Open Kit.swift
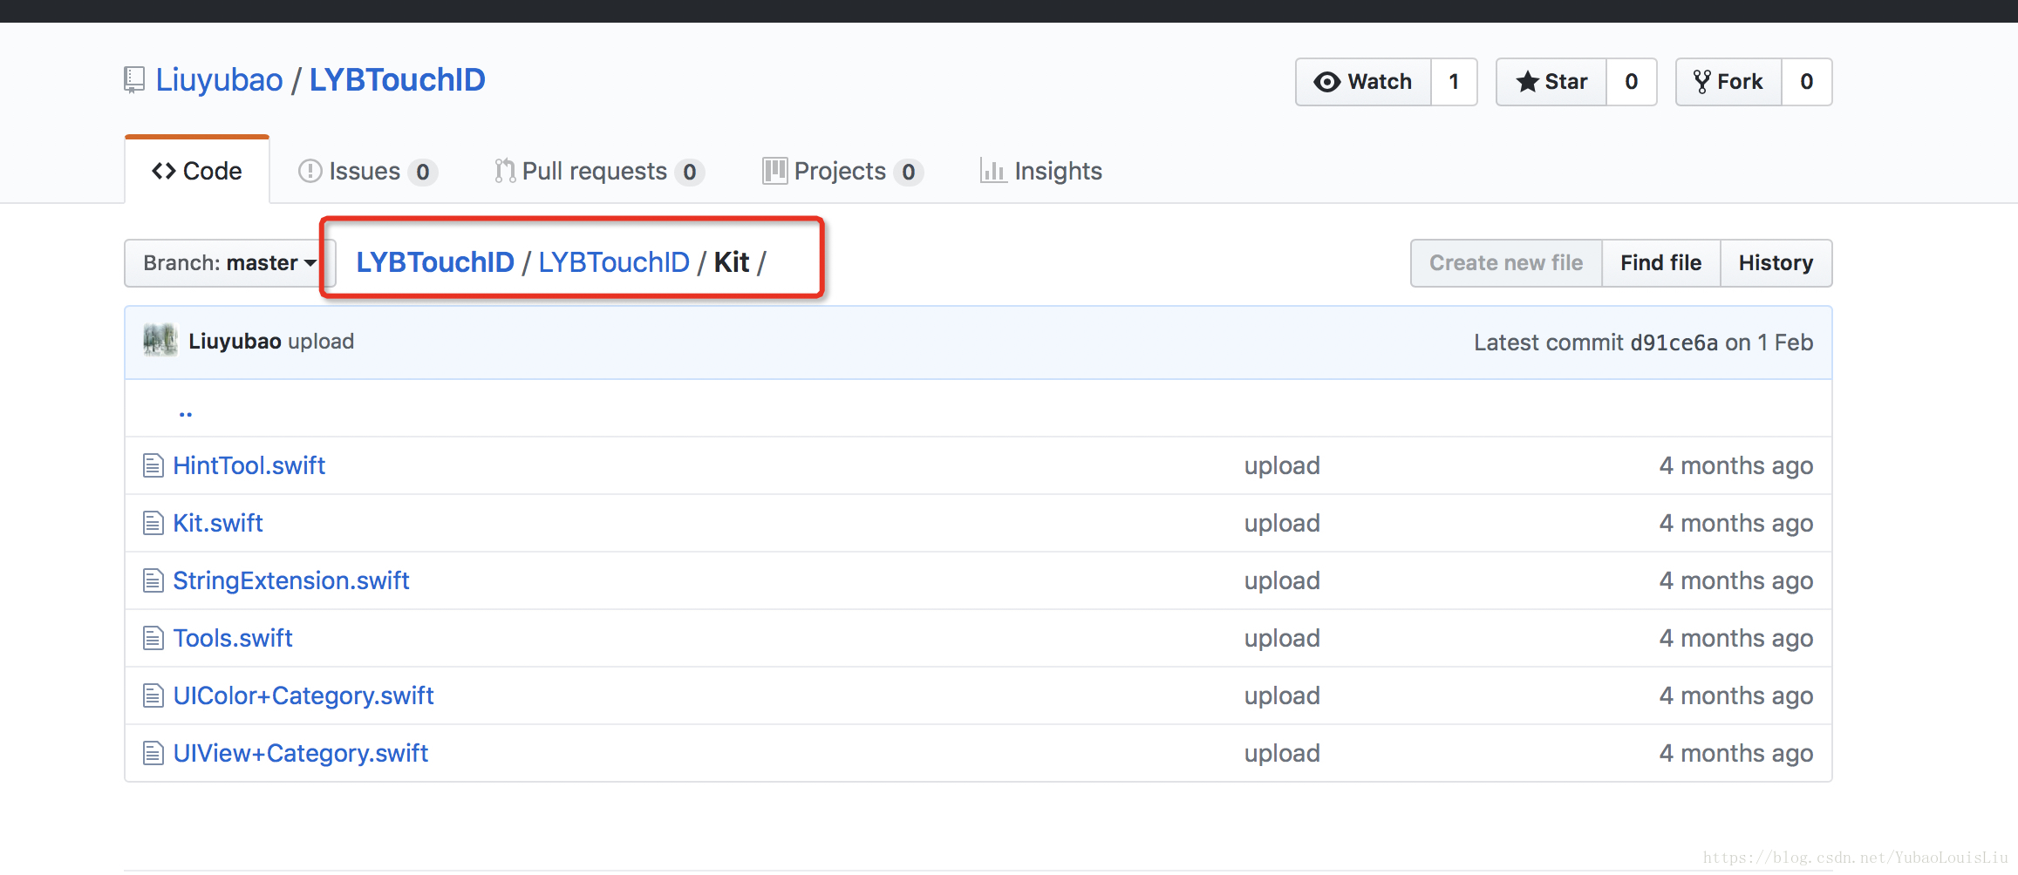This screenshot has width=2018, height=875. tap(218, 524)
